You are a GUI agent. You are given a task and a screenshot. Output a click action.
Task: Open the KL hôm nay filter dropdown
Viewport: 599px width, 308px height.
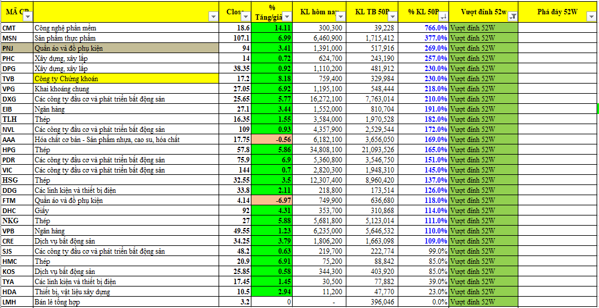[341, 17]
